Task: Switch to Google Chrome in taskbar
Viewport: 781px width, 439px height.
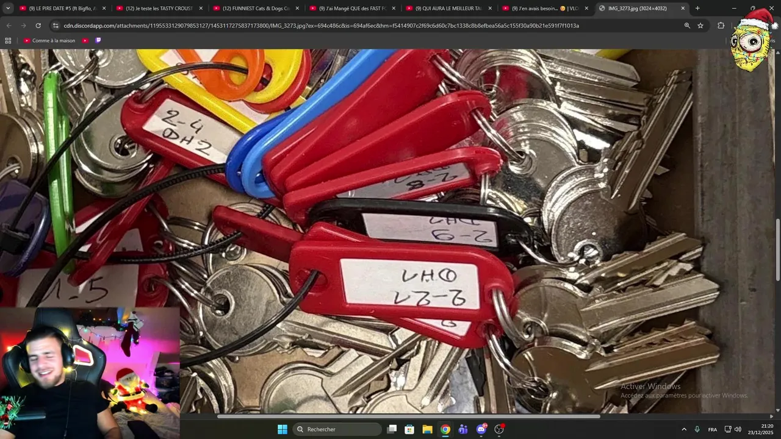Action: pos(445,429)
